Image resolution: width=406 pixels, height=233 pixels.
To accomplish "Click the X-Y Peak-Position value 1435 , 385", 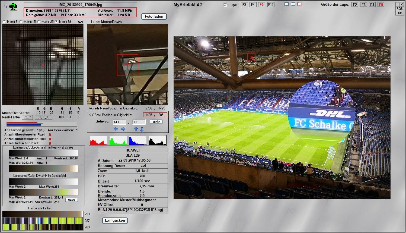I will pyautogui.click(x=155, y=115).
